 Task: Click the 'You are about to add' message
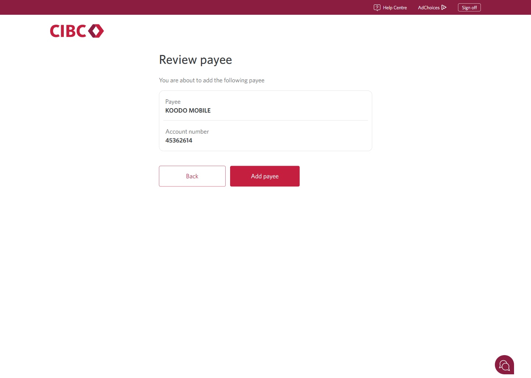[212, 80]
